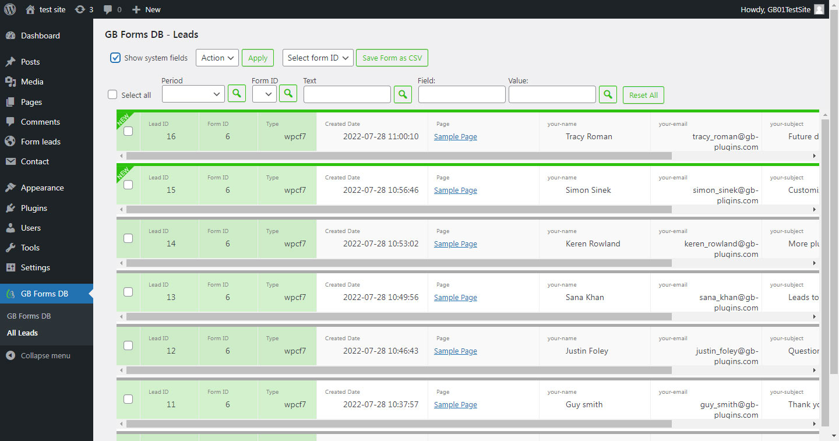Select lead 12 Justin Foley checkbox
The width and height of the screenshot is (839, 441).
128,345
